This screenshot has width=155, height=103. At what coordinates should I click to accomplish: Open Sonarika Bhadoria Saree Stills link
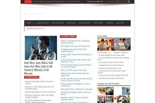coord(112,55)
